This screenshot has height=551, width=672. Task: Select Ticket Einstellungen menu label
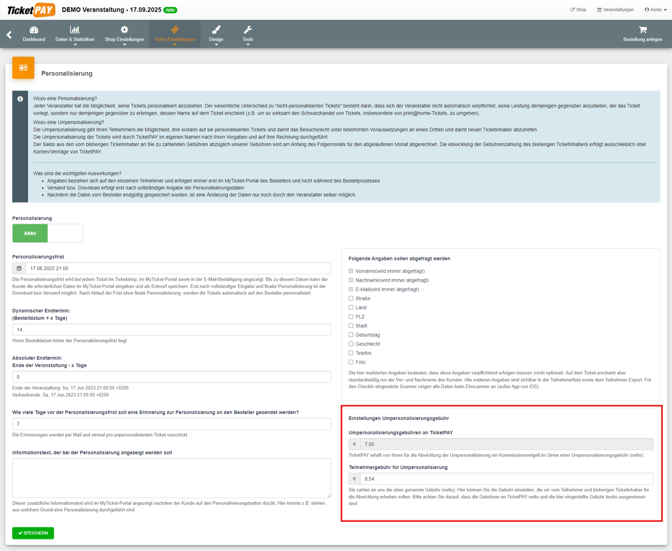pos(175,39)
